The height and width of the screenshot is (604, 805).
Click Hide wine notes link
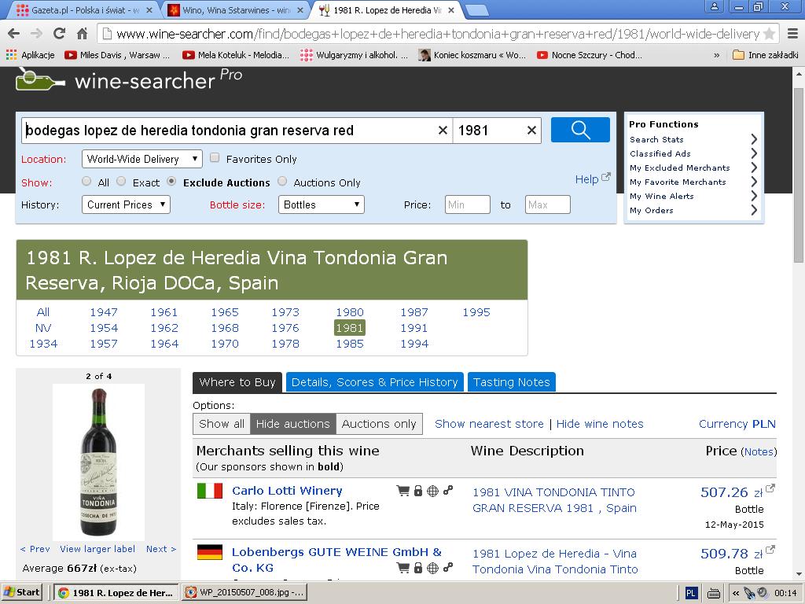pos(600,424)
